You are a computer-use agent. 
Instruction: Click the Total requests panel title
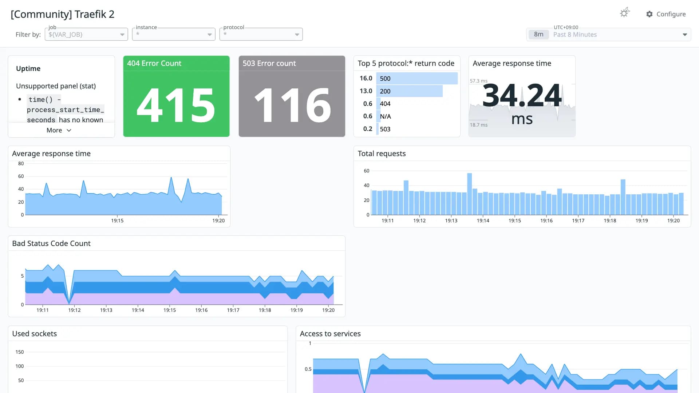[382, 154]
